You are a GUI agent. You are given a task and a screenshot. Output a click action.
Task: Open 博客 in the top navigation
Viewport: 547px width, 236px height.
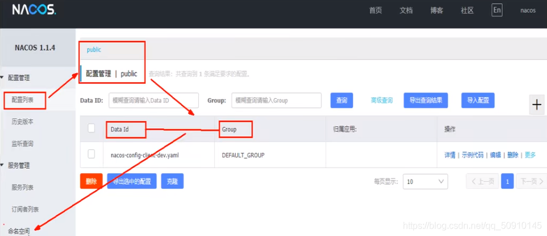437,10
